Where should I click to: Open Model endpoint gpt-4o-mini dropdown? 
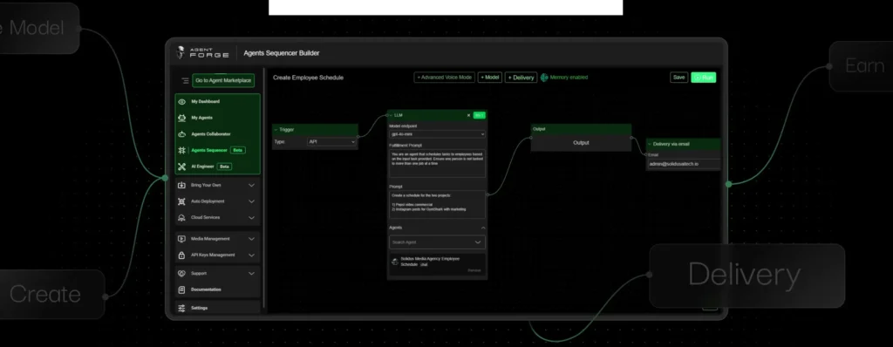438,134
